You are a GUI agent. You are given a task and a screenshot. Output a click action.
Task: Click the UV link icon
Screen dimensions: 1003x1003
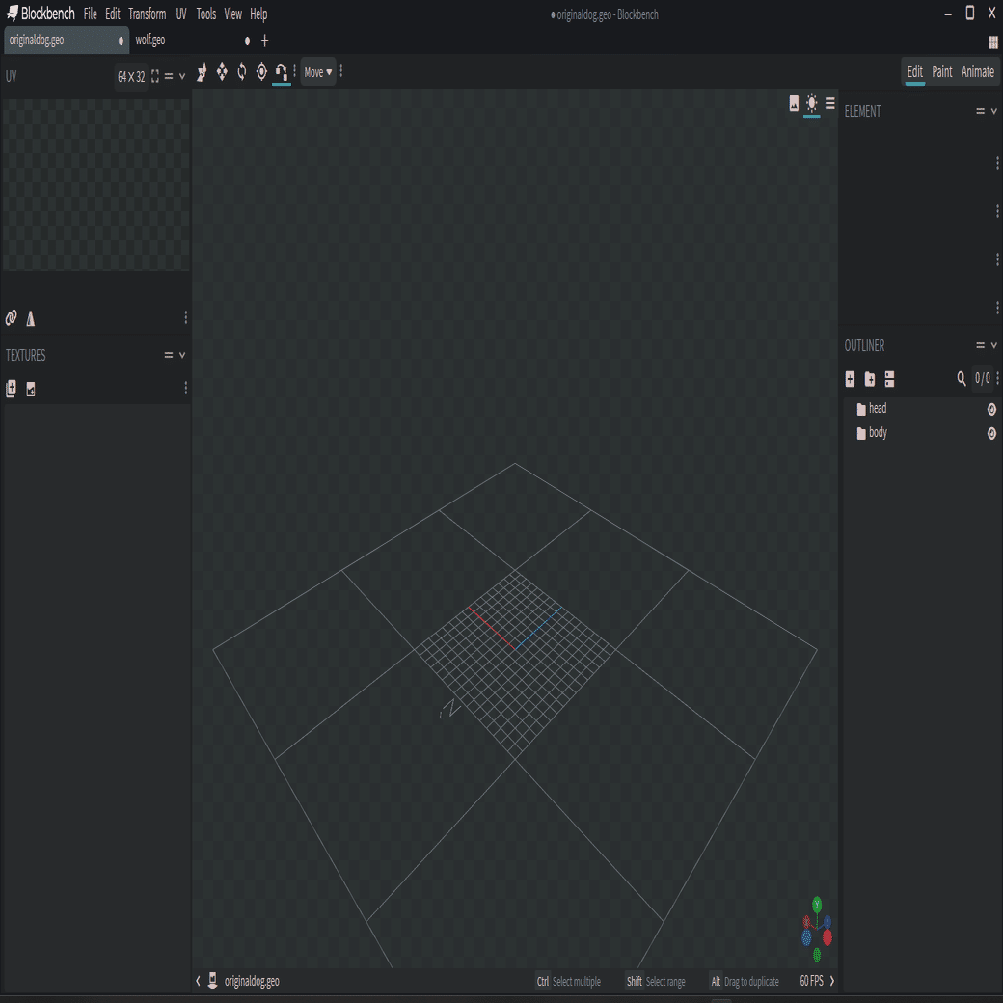11,318
